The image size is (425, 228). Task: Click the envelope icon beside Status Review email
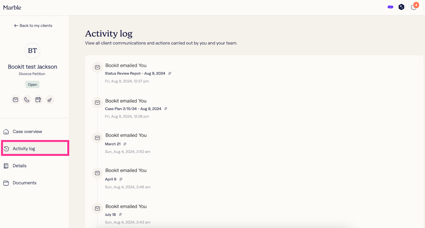click(97, 67)
